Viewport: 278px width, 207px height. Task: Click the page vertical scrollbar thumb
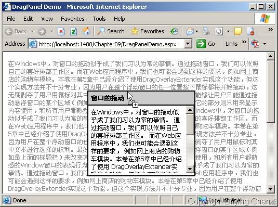270,92
